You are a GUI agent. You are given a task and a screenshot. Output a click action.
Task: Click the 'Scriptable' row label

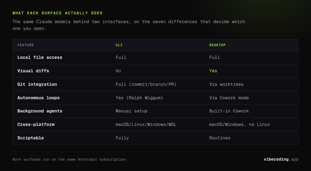pyautogui.click(x=31, y=138)
